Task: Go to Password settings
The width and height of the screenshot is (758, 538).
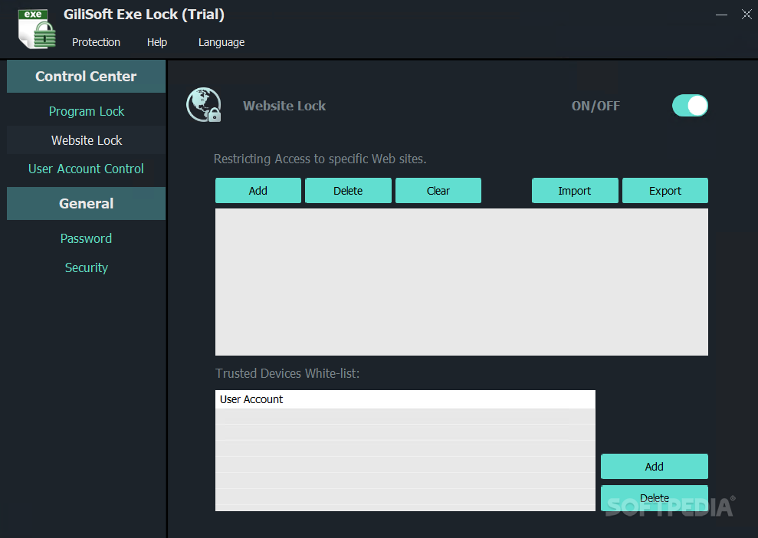Action: click(x=86, y=238)
